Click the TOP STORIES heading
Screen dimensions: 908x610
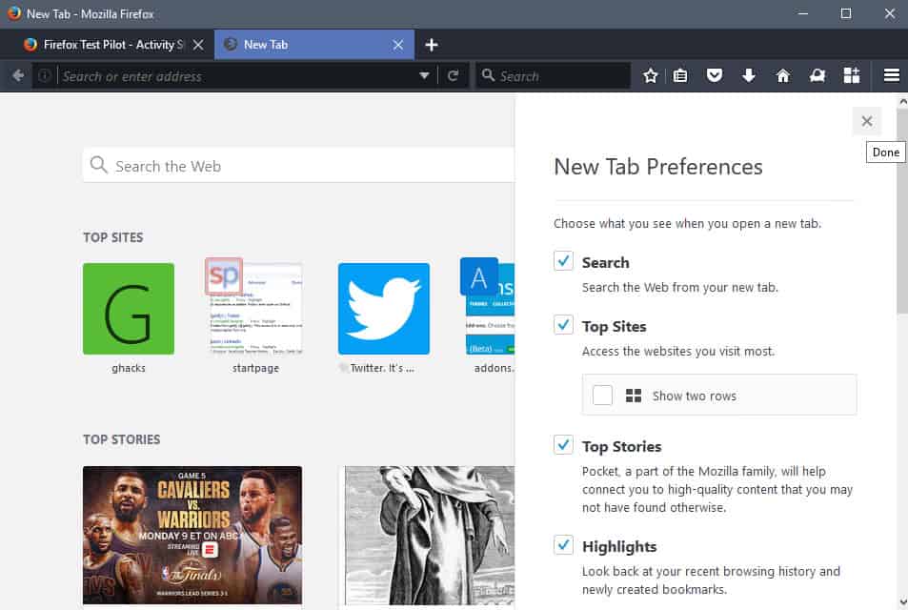pyautogui.click(x=122, y=439)
